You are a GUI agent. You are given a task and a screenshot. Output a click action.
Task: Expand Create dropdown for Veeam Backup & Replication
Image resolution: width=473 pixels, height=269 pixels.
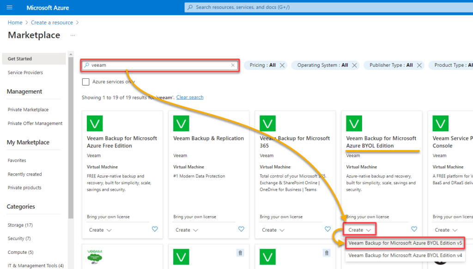pos(187,230)
